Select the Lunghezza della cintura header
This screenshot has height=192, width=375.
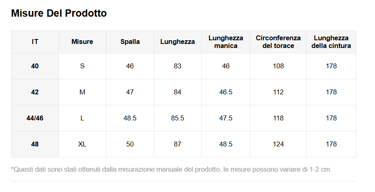(331, 42)
